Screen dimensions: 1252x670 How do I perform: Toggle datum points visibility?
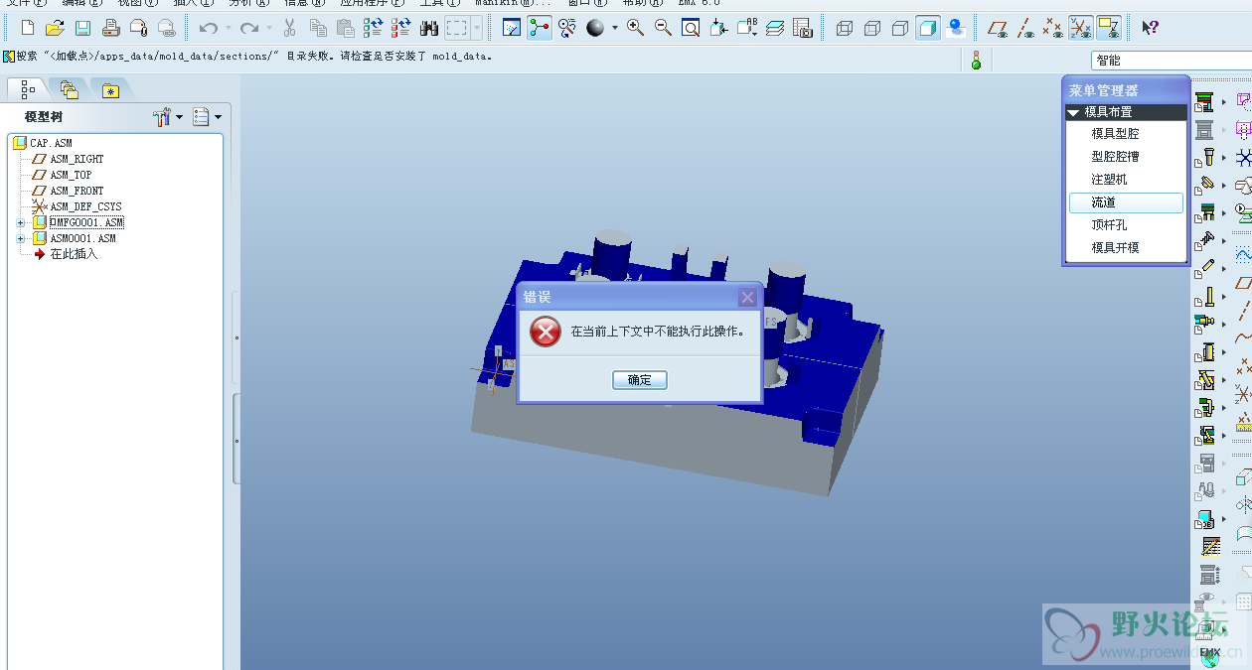[1052, 28]
